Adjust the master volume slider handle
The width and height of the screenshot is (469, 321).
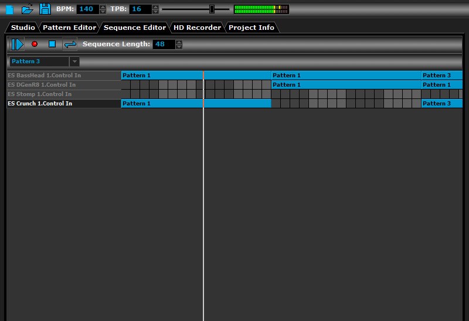coord(212,9)
